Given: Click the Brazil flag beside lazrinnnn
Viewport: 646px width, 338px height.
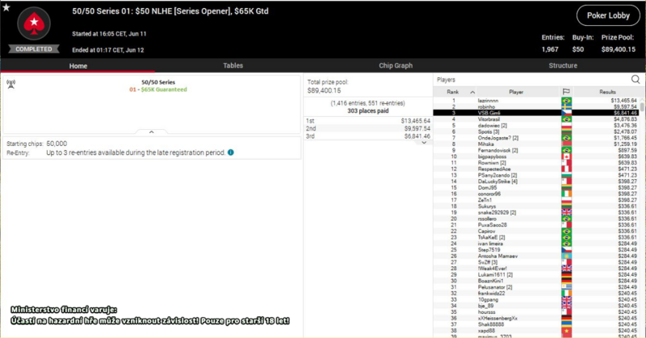Looking at the screenshot, I should [x=567, y=101].
